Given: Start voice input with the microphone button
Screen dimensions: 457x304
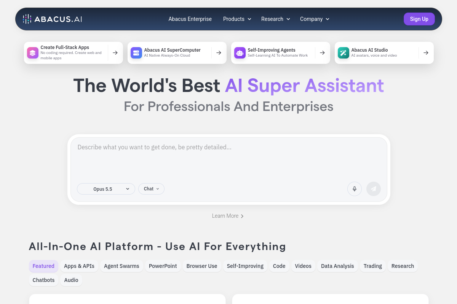Looking at the screenshot, I should point(355,189).
